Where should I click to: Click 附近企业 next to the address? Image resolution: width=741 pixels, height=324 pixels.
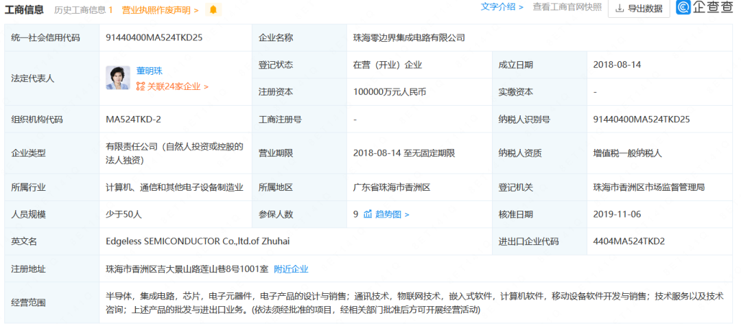click(x=291, y=268)
